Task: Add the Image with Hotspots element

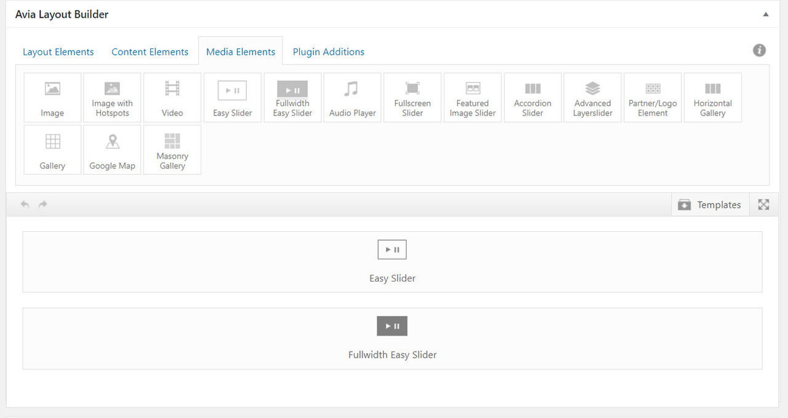Action: pyautogui.click(x=112, y=98)
